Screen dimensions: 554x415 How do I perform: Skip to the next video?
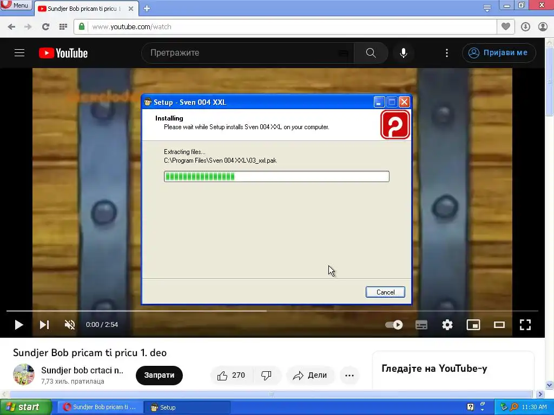44,325
